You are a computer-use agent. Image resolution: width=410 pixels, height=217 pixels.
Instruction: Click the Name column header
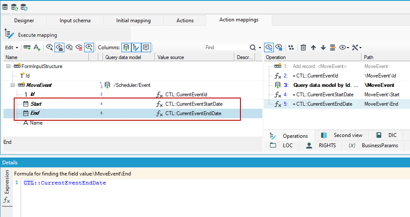point(46,57)
